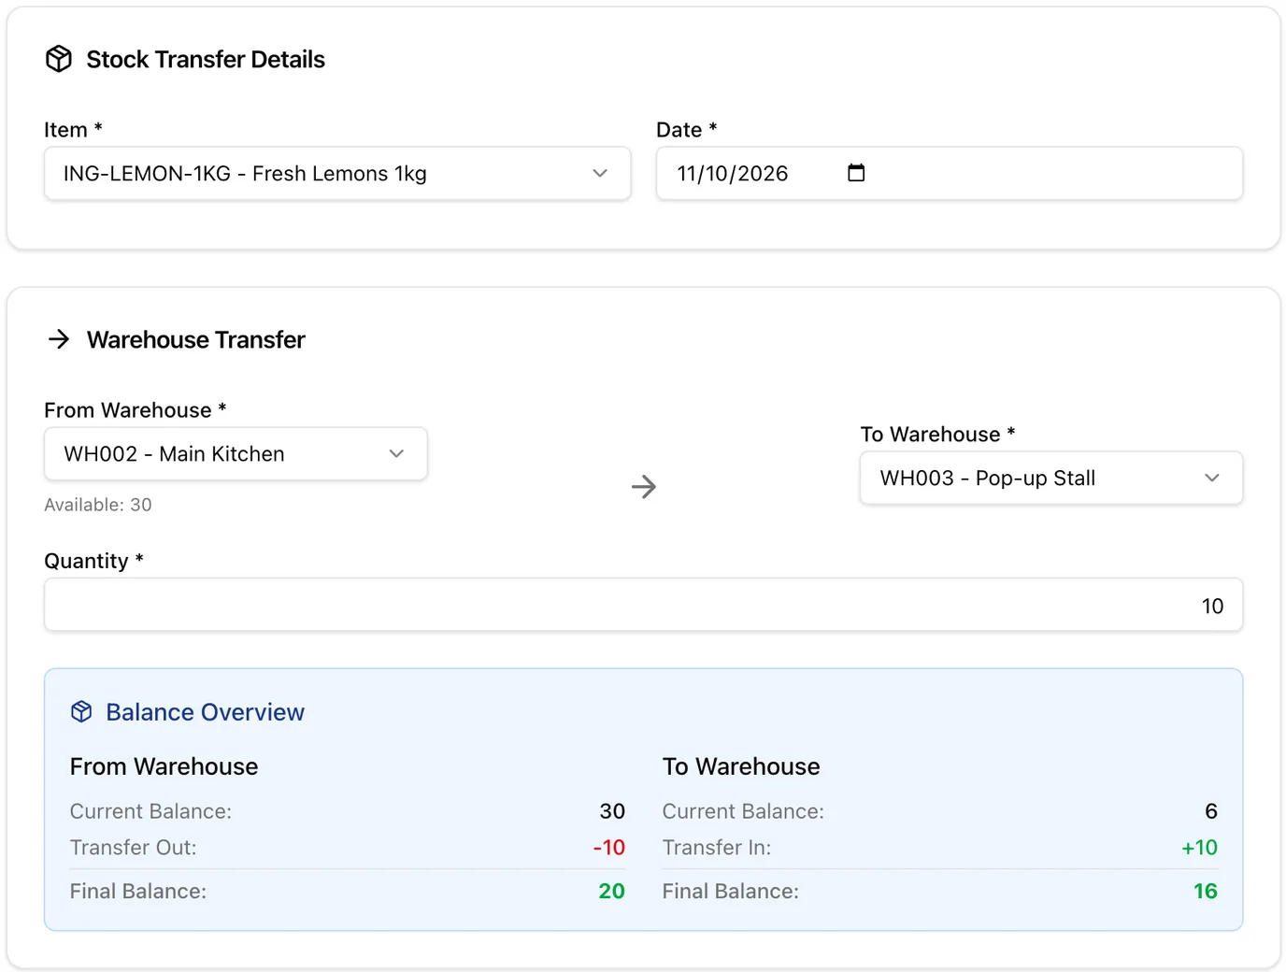Screen dimensions: 1286x972
Task: Click the From Warehouse heading in Balance Overview
Action: pos(164,766)
